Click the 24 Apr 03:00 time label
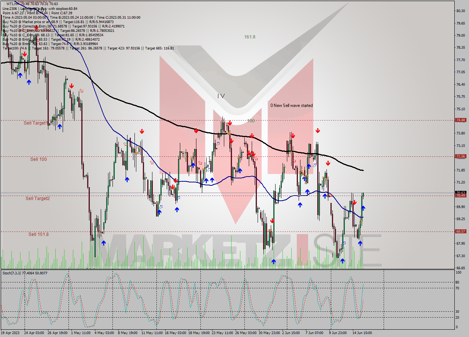 pyautogui.click(x=34, y=333)
